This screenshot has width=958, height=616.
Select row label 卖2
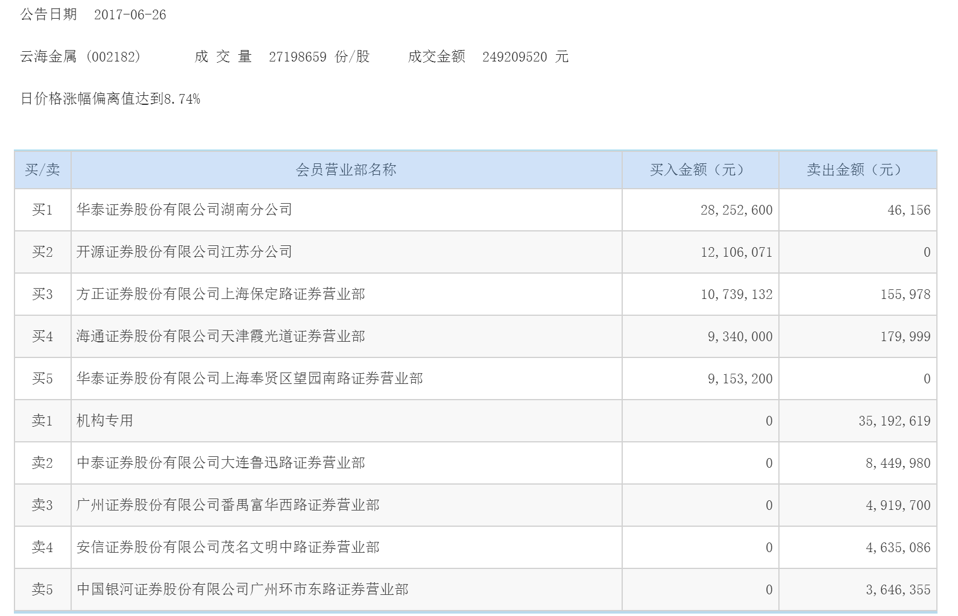click(x=42, y=463)
